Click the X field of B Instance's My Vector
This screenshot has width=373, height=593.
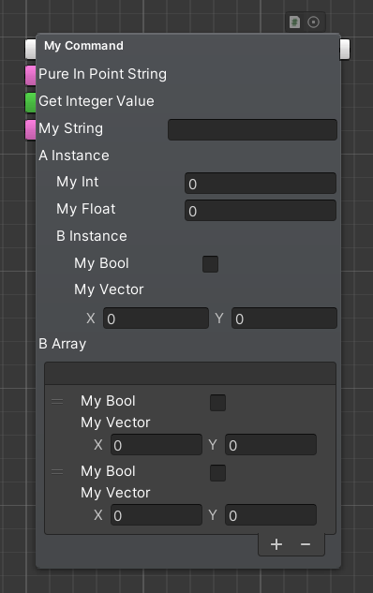point(156,319)
